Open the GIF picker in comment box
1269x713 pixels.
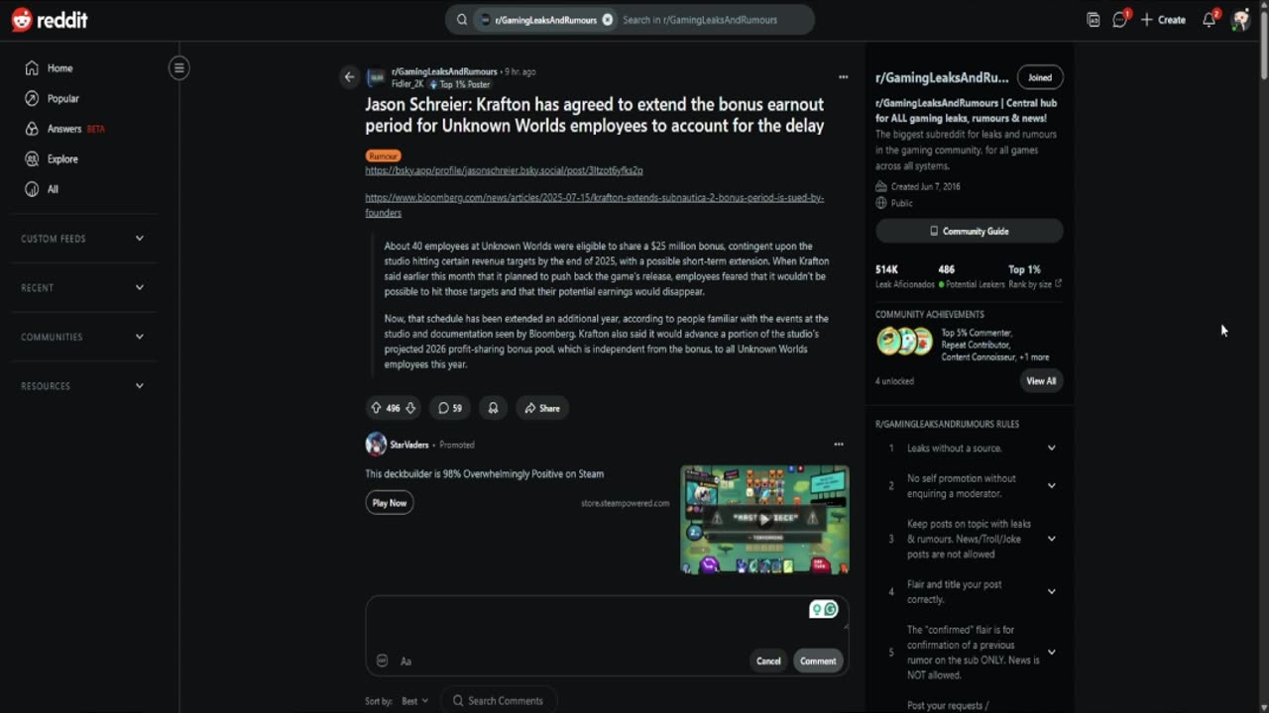point(383,661)
